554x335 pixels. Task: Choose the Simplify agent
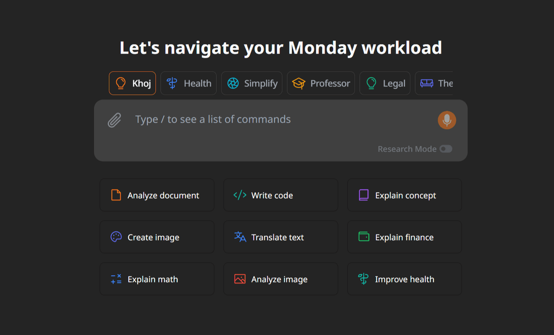(x=252, y=83)
